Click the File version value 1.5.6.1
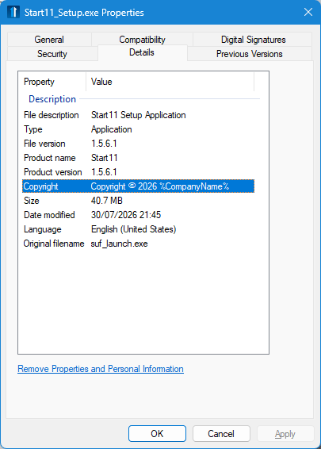This screenshot has width=321, height=449. (x=104, y=144)
